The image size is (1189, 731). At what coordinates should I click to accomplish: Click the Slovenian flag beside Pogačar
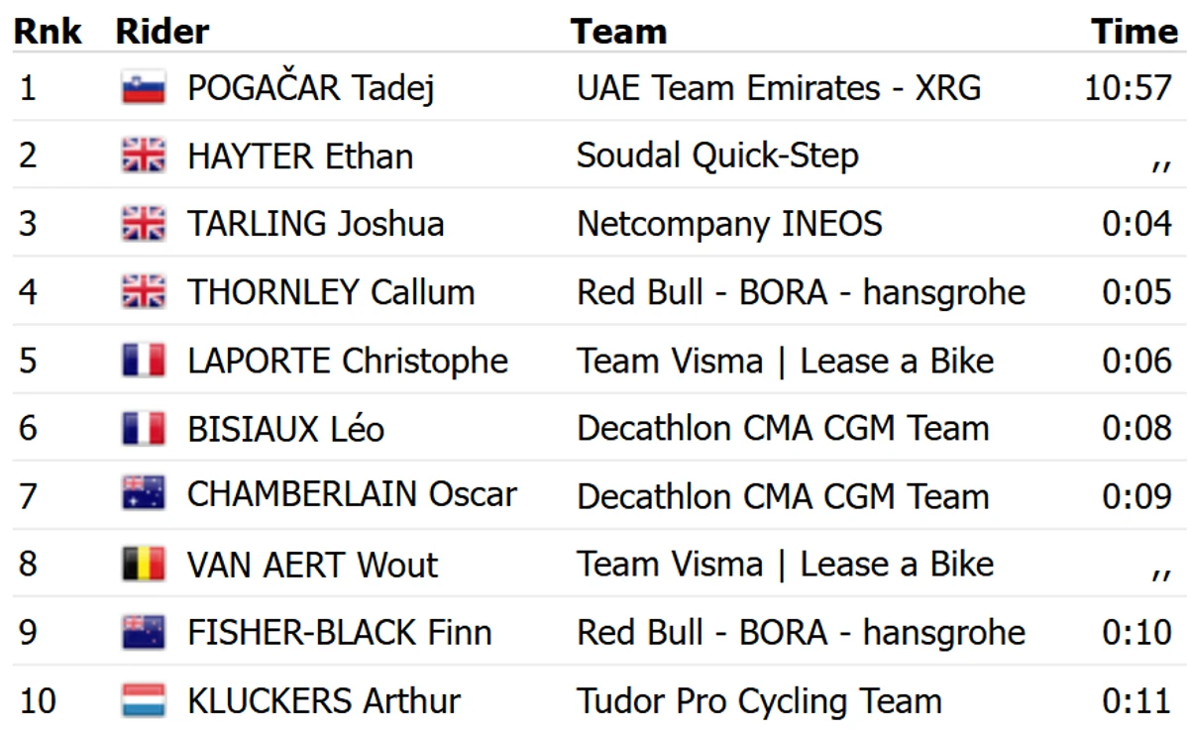(x=144, y=89)
